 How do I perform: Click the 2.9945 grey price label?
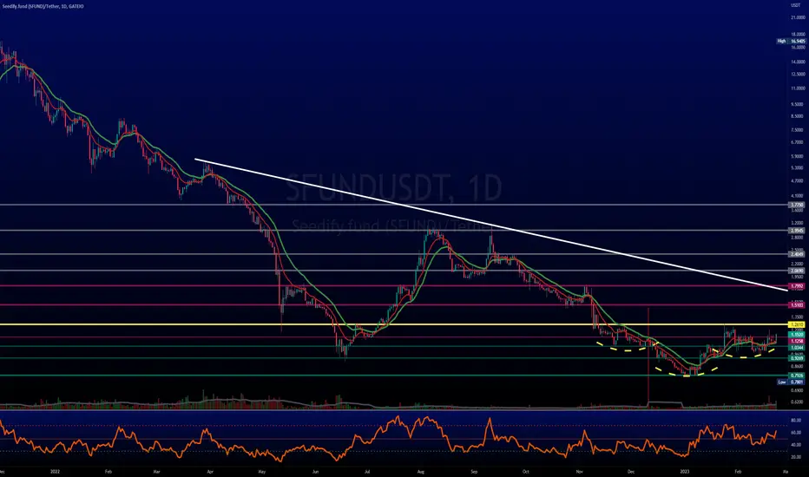coord(797,231)
